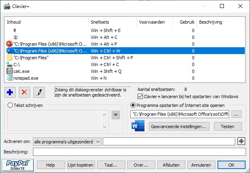Screen dimensions: 250x173
Task: Select the notepad.exe icon row
Action: click(x=10, y=78)
